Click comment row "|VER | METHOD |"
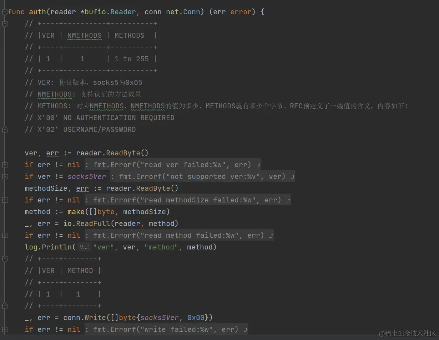The width and height of the screenshot is (439, 340). tap(63, 271)
